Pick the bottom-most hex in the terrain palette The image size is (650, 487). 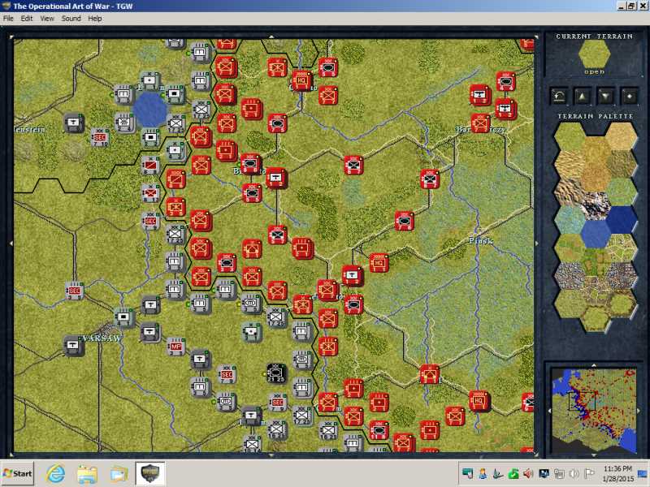596,318
